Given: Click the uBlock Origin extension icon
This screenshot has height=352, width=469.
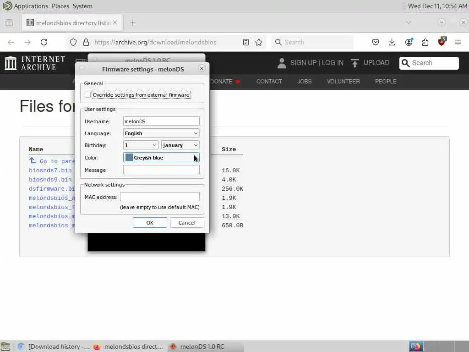Looking at the screenshot, I should tap(442, 42).
